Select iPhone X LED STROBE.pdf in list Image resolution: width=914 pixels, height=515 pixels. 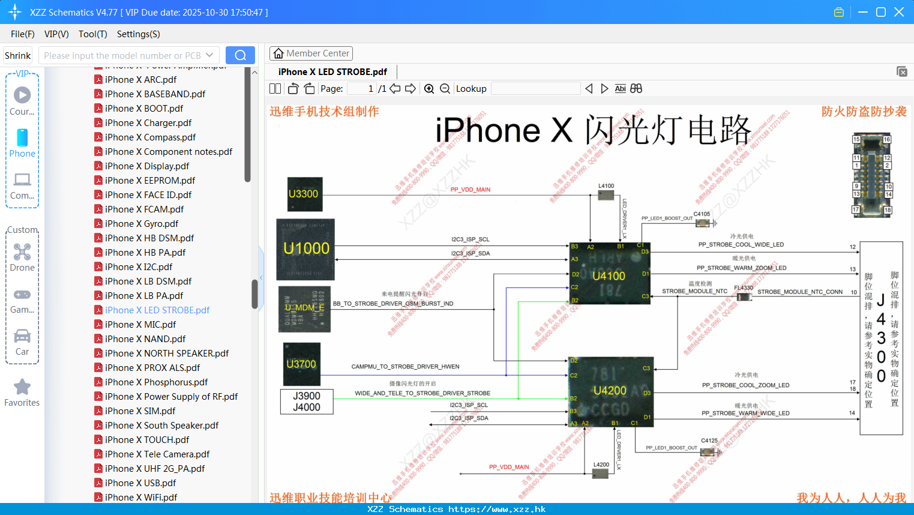pyautogui.click(x=157, y=310)
